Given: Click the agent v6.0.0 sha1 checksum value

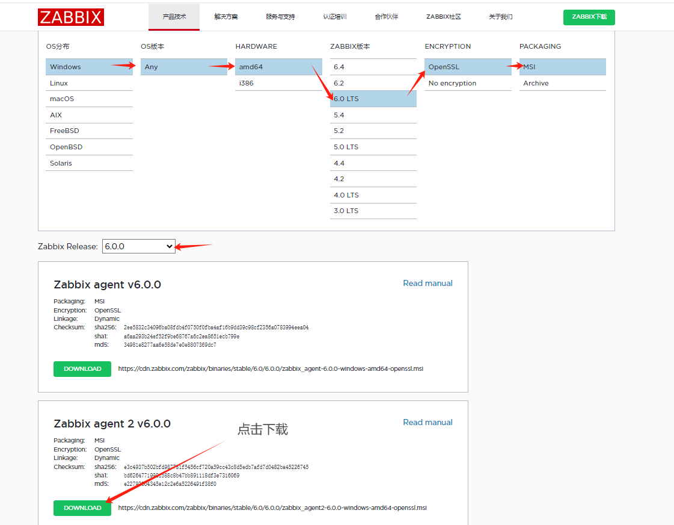Looking at the screenshot, I should coord(182,337).
